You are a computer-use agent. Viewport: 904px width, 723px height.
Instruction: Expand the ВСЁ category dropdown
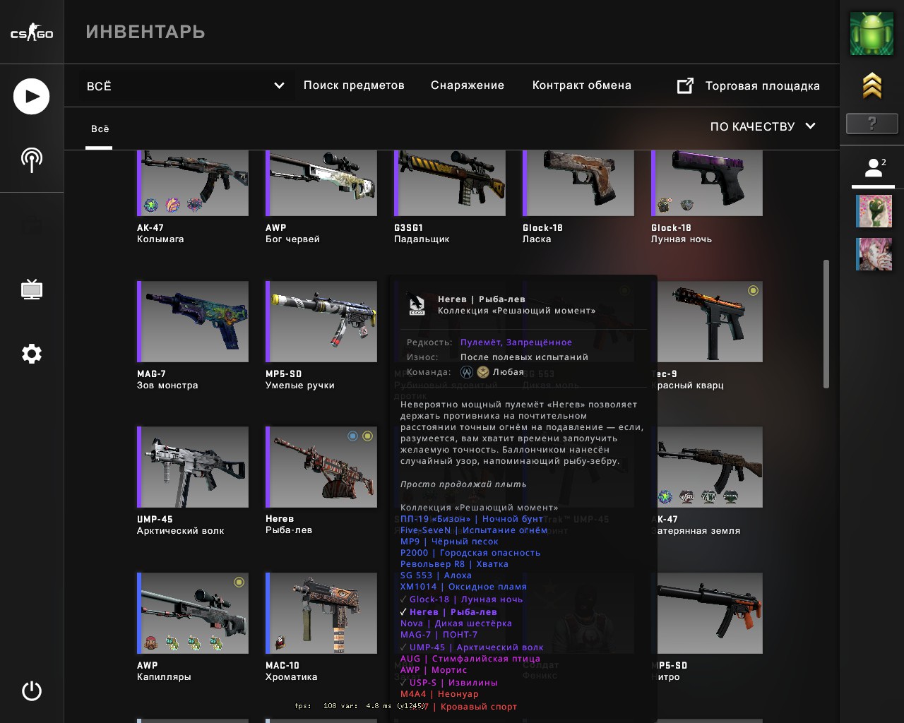(x=186, y=86)
